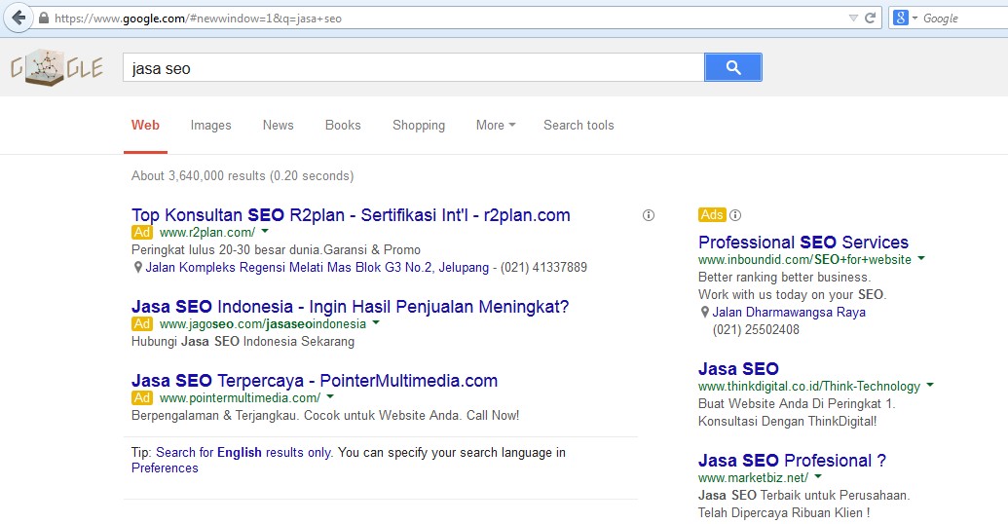1008x524 pixels.
Task: Expand arrow next to thinkdigital.co.id URL
Action: (930, 385)
